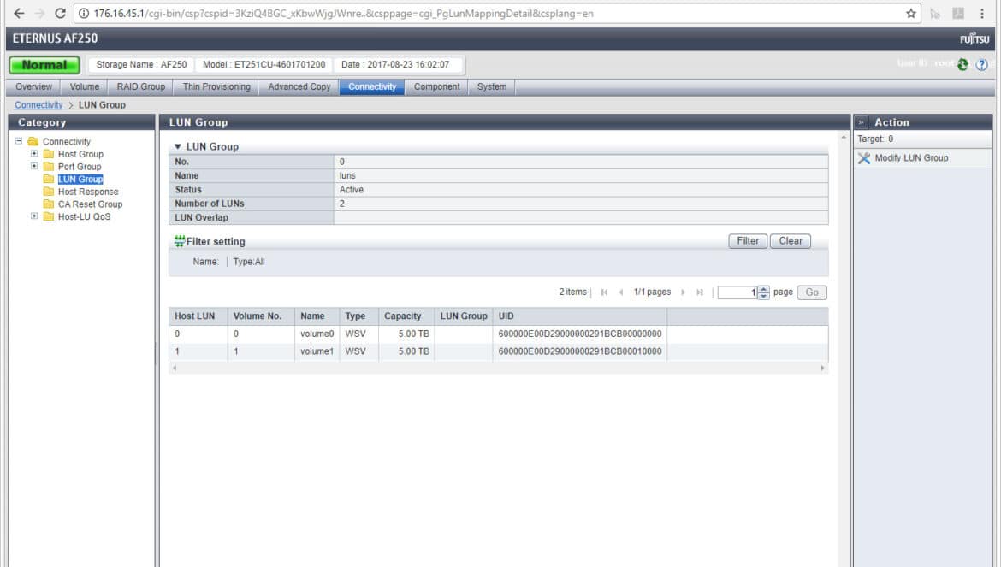Click the Type column header

pyautogui.click(x=358, y=316)
